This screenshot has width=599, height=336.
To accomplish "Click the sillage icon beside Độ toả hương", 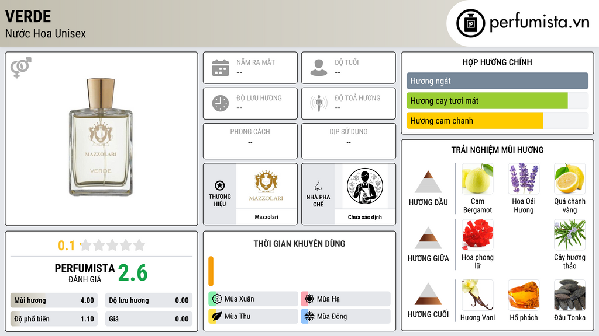I will pyautogui.click(x=319, y=103).
